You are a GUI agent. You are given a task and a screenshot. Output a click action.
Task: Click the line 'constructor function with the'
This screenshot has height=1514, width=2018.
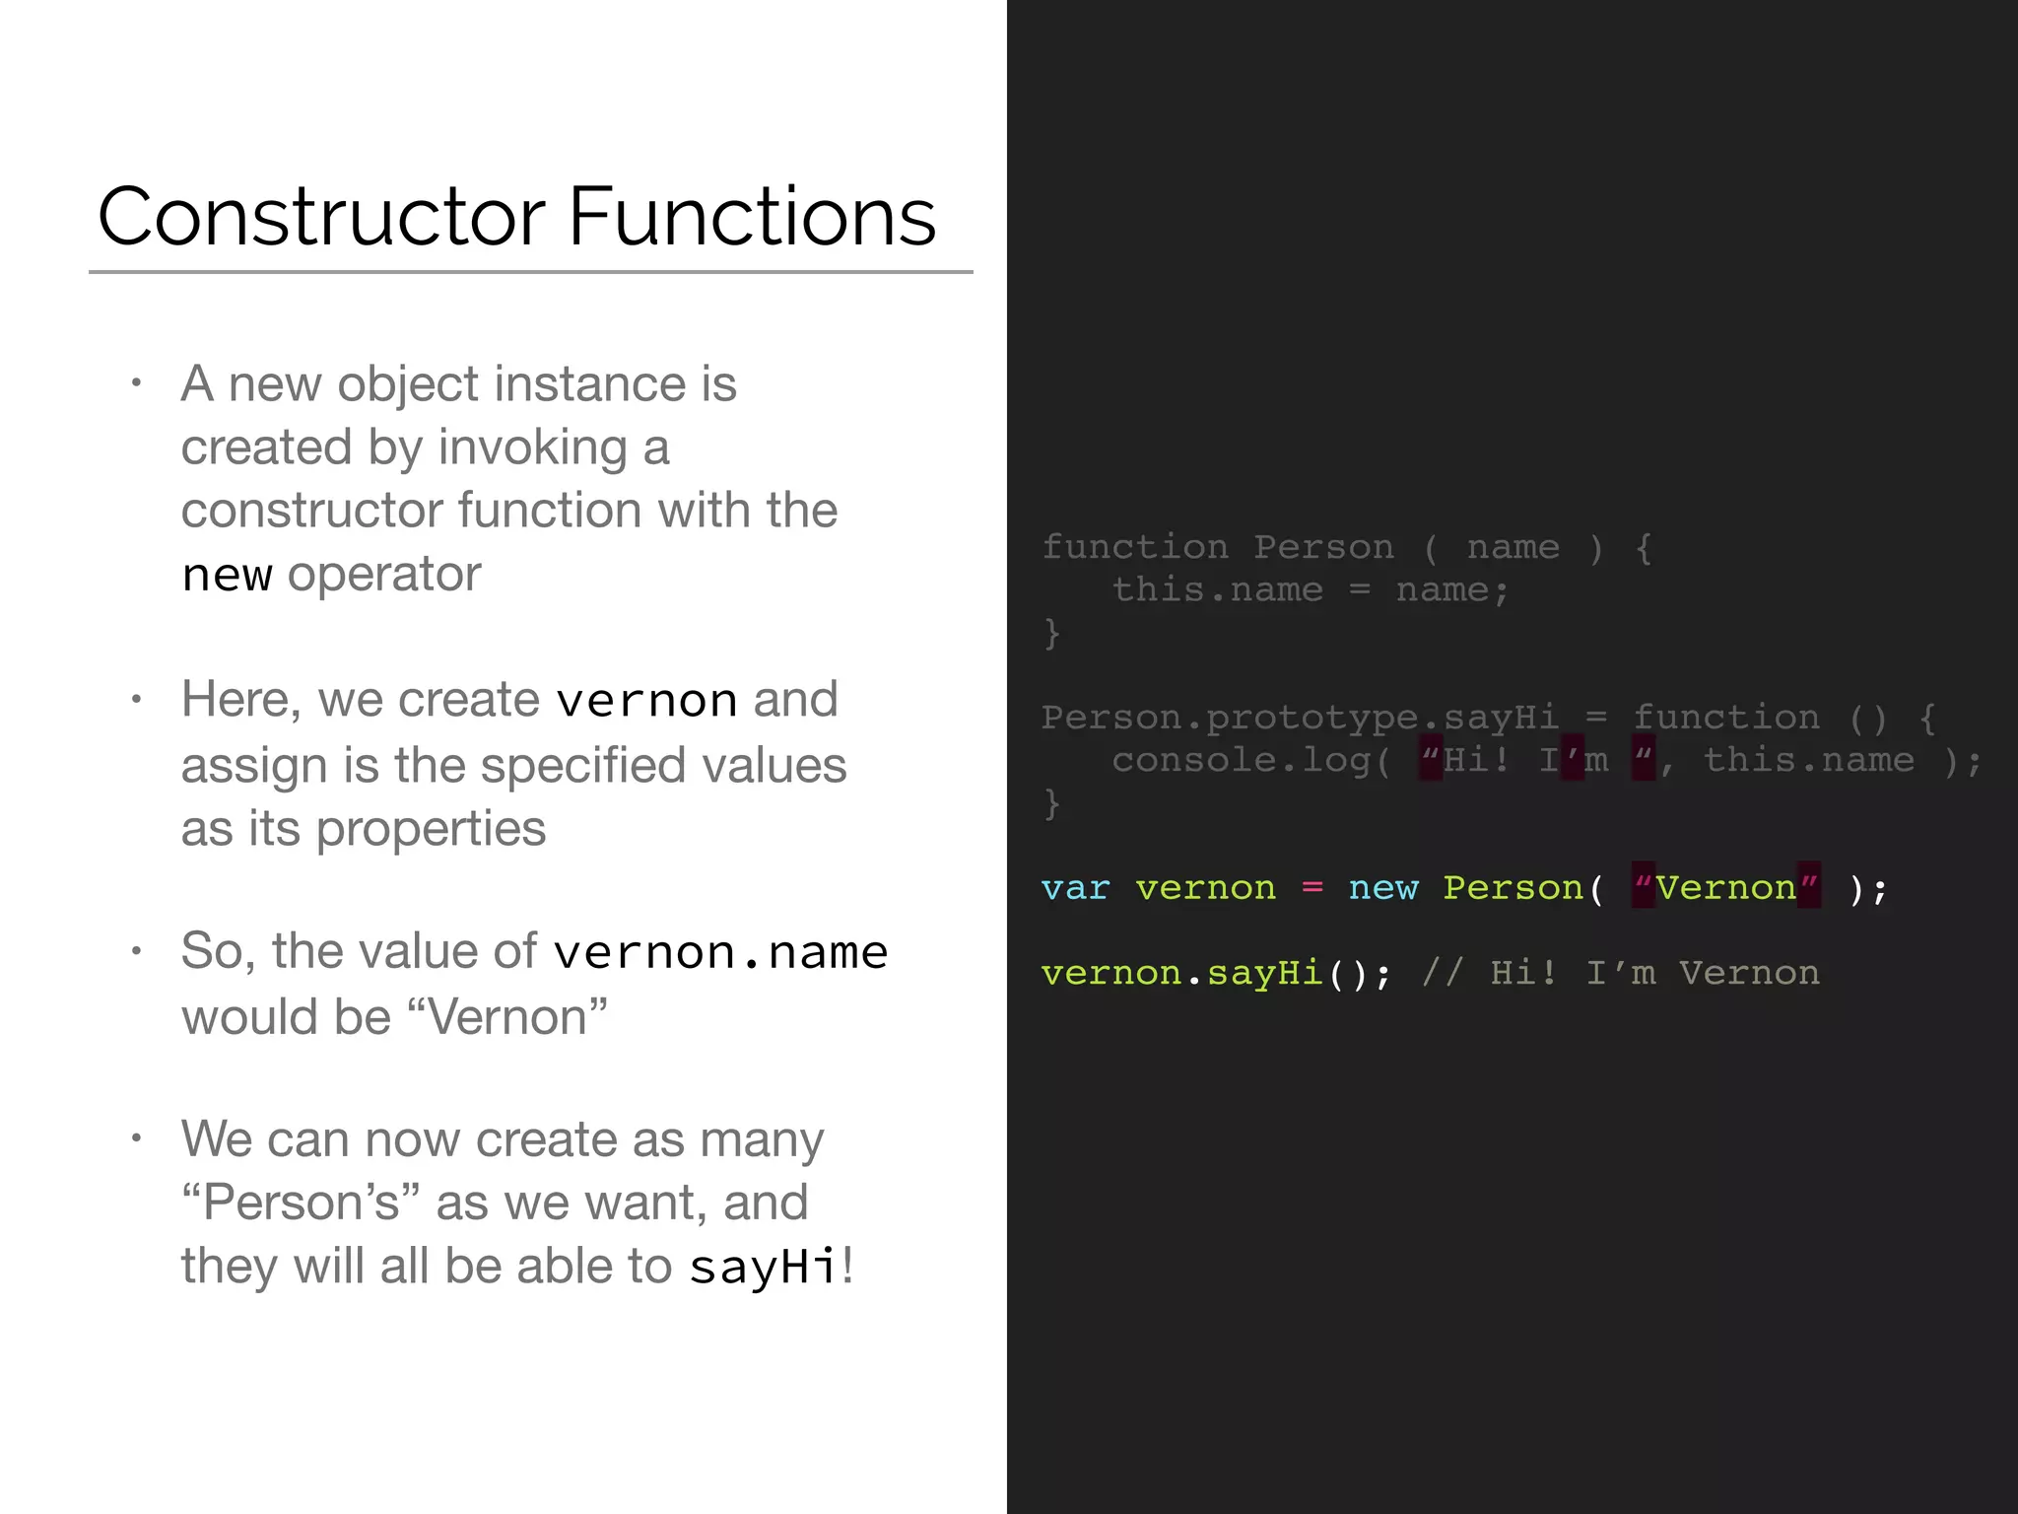point(509,511)
